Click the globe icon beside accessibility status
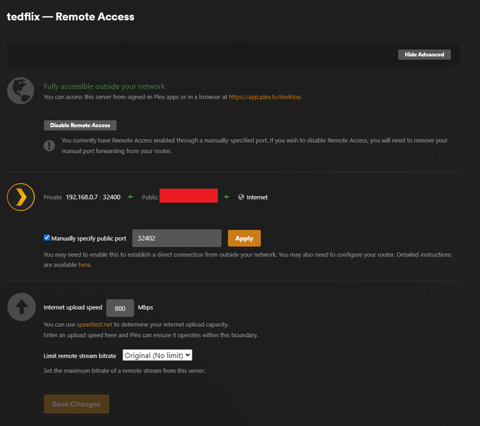This screenshot has height=426, width=480. 20,90
